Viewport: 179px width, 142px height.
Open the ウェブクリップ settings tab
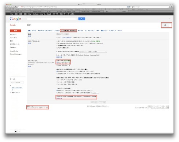pos(89,31)
